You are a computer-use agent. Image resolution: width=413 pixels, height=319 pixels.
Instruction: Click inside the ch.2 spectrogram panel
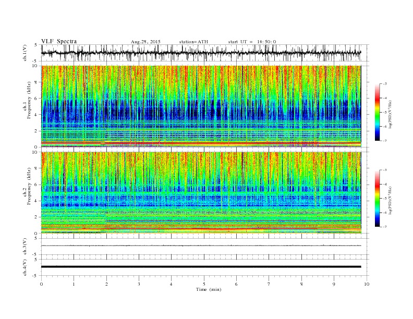click(x=201, y=193)
